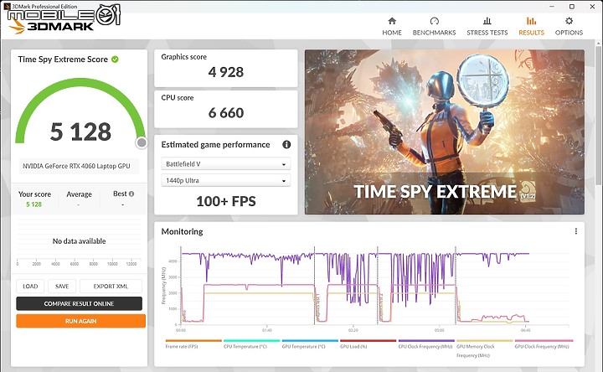Switch to the STRESS TESTS tab

487,26
